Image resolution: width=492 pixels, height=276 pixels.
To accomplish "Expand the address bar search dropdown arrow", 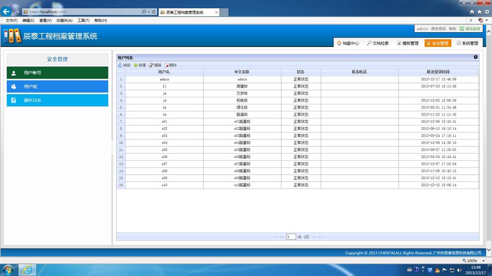I will coord(148,11).
